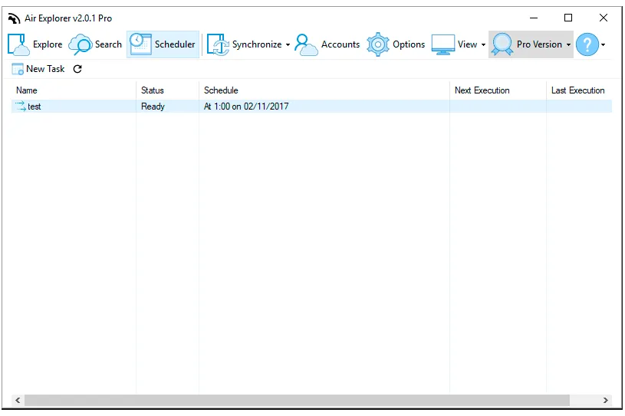Open the Options label

[x=409, y=44]
